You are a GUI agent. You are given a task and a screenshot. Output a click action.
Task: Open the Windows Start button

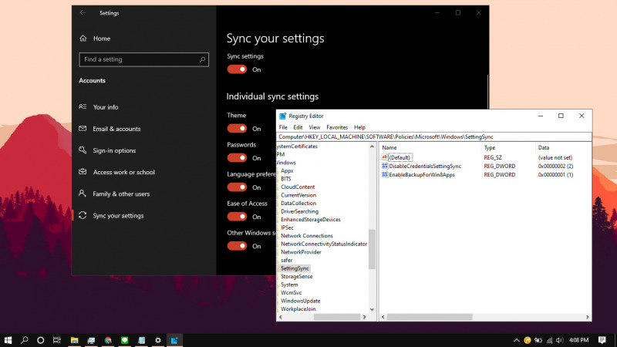pyautogui.click(x=8, y=340)
